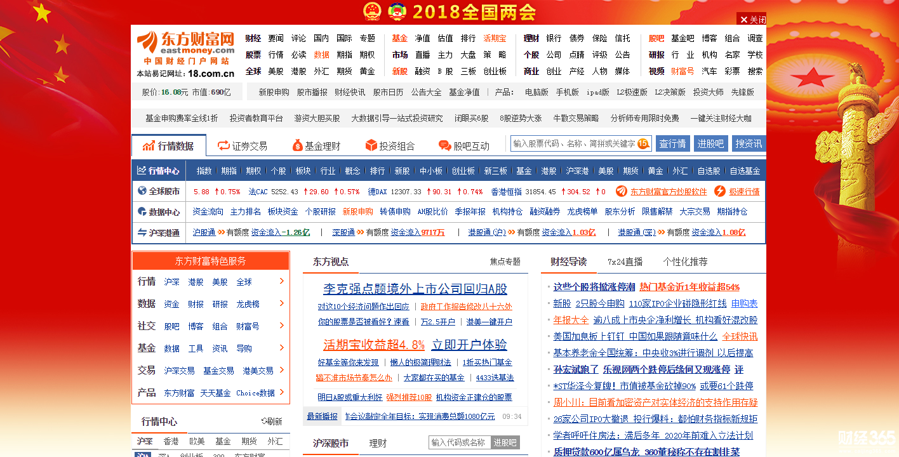Screen dimensions: 899x457
Task: Expand the 产品 row arrow in 特色服务
Action: click(x=282, y=392)
